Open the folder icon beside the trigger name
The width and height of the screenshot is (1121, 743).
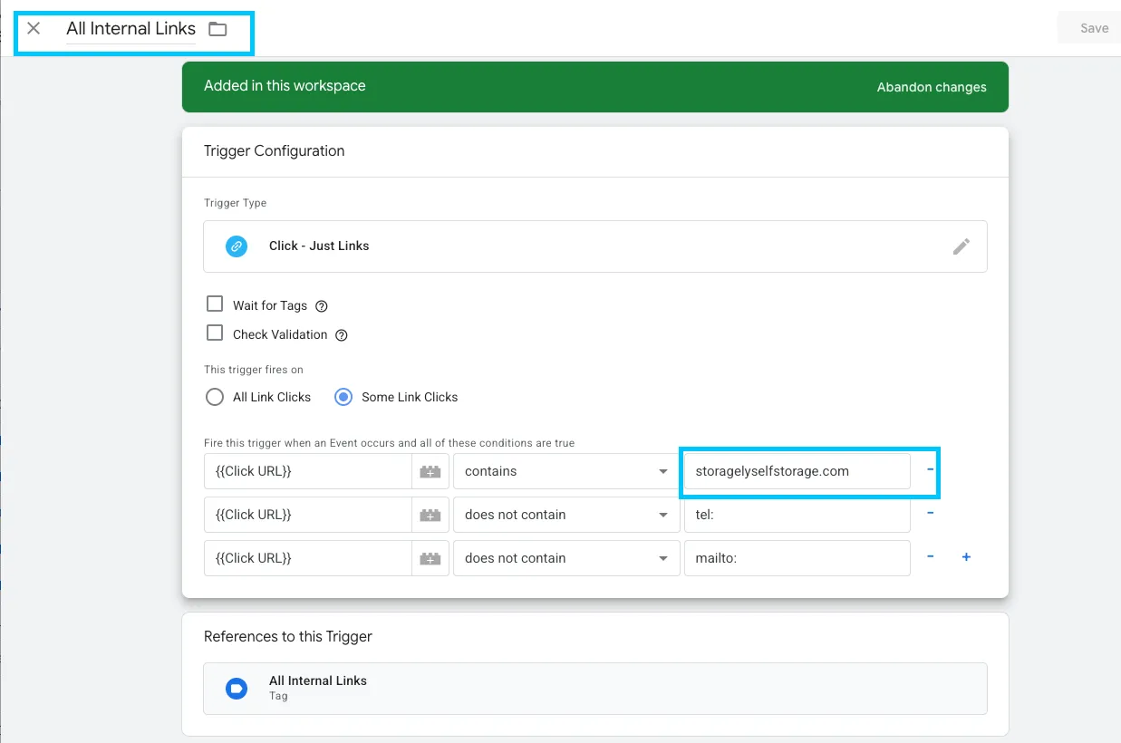coord(217,29)
